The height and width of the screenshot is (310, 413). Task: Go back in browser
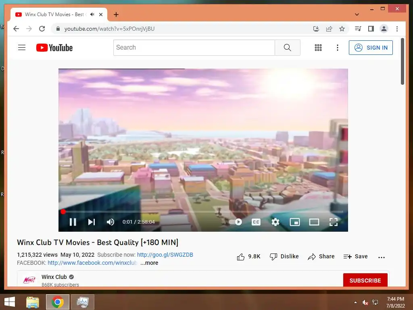[16, 29]
